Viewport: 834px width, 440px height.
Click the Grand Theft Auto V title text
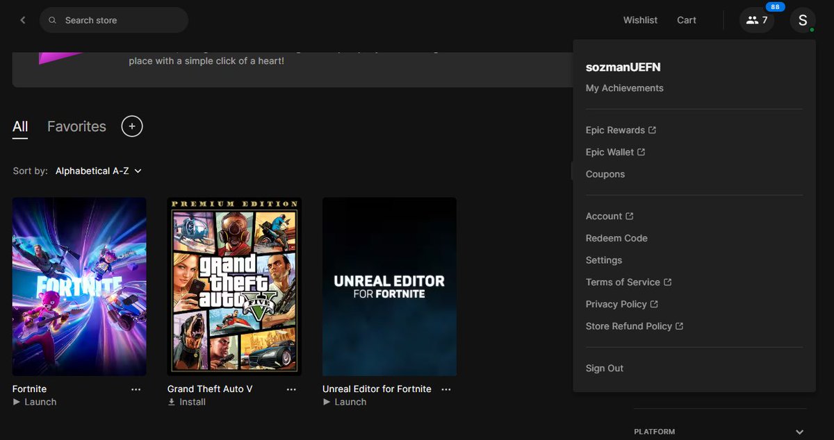tap(210, 389)
